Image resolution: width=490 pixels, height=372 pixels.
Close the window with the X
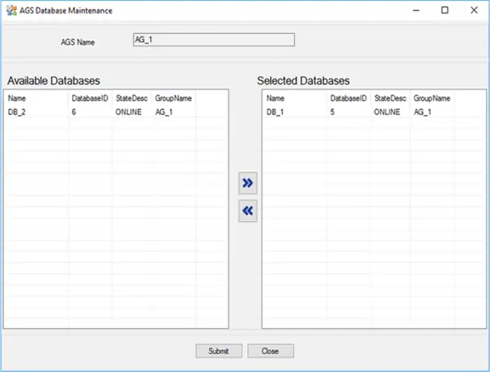474,10
